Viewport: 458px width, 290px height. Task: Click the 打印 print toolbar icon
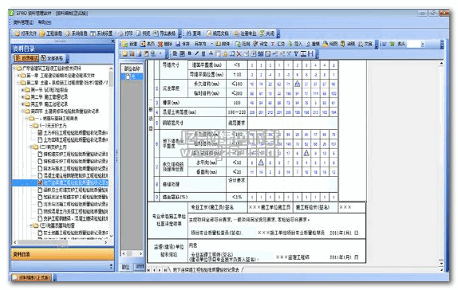[126, 33]
